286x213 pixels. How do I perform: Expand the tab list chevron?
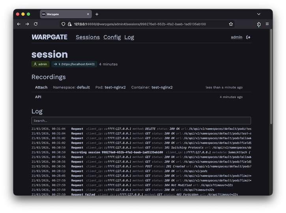pyautogui.click(x=259, y=14)
